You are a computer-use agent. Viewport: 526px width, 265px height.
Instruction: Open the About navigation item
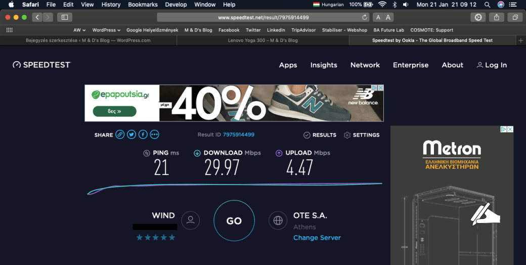(452, 65)
